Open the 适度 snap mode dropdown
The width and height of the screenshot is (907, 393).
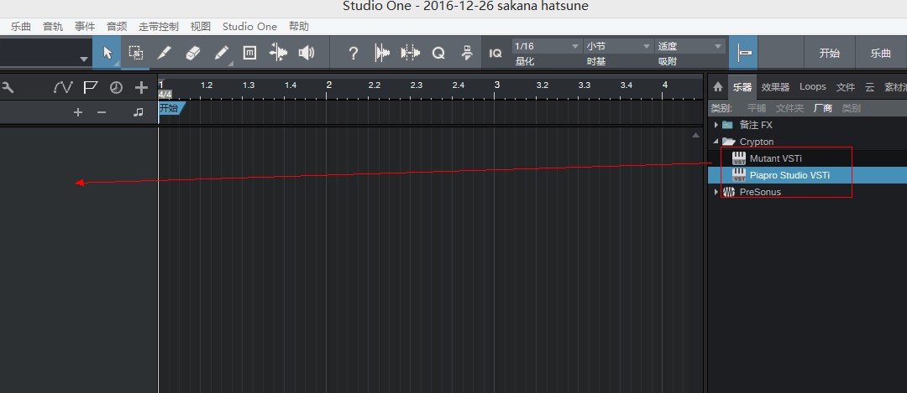click(x=689, y=46)
